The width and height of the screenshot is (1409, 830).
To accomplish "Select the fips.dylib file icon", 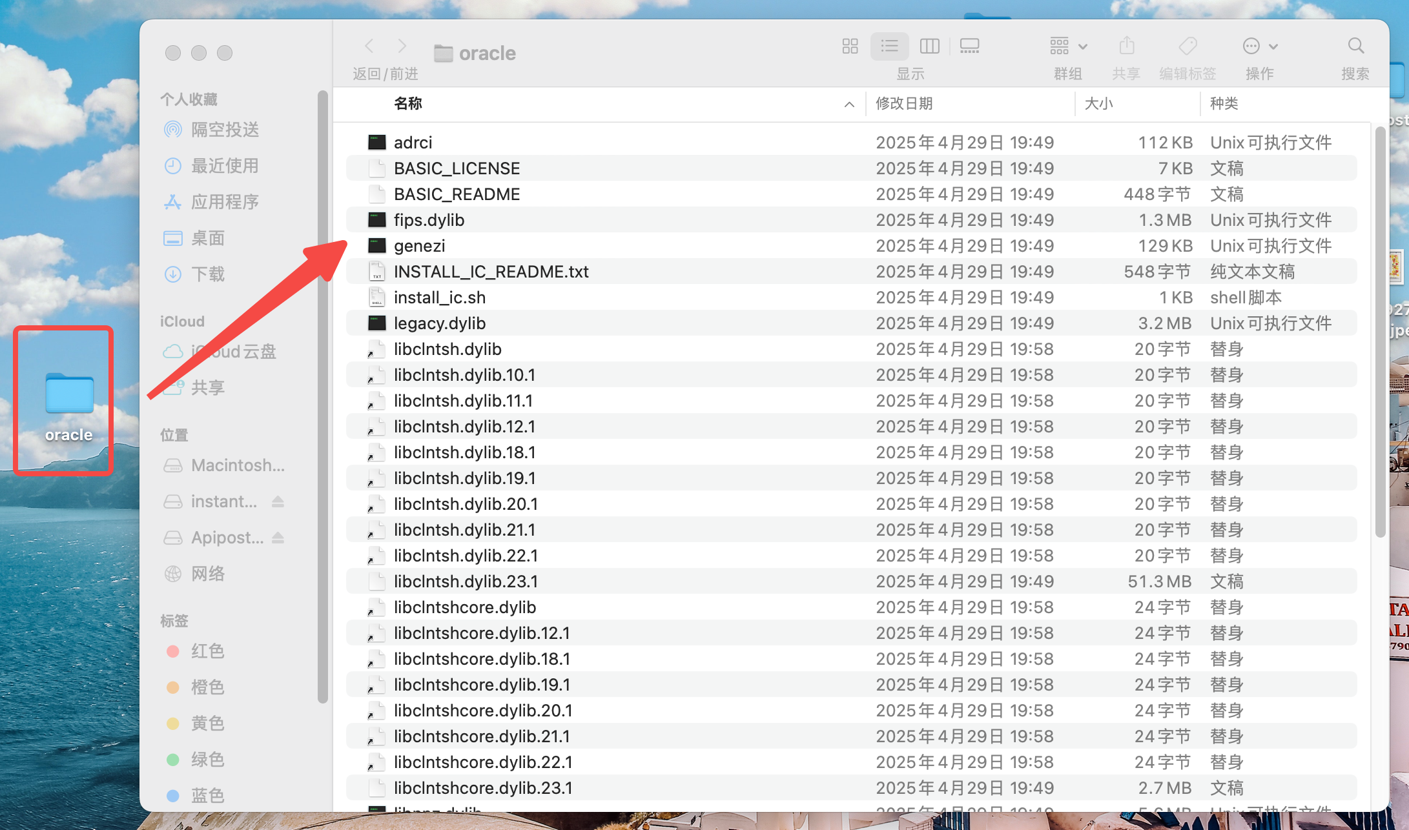I will pyautogui.click(x=377, y=219).
